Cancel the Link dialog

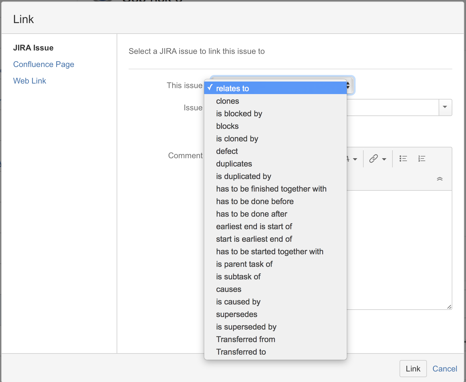pos(445,369)
